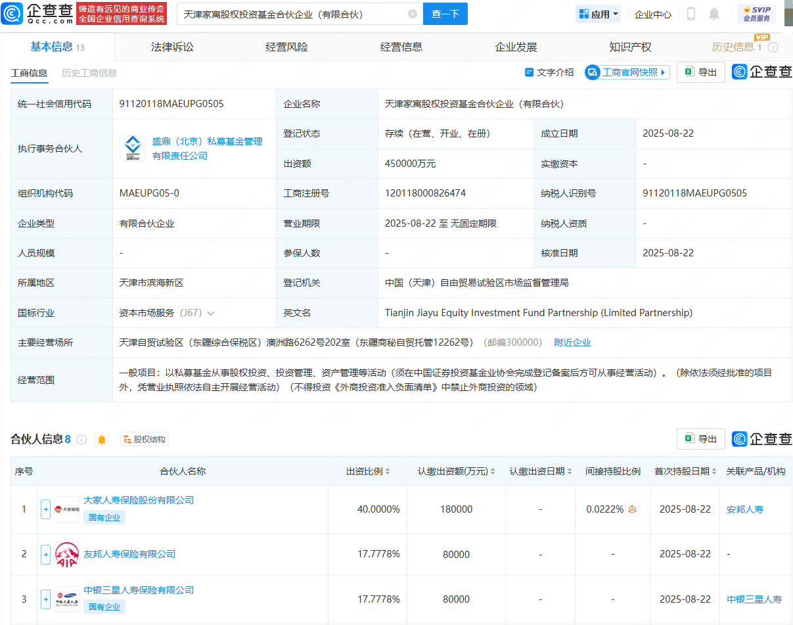
Task: Open 友邦人寿保险有限公司 partner link
Action: pyautogui.click(x=129, y=554)
